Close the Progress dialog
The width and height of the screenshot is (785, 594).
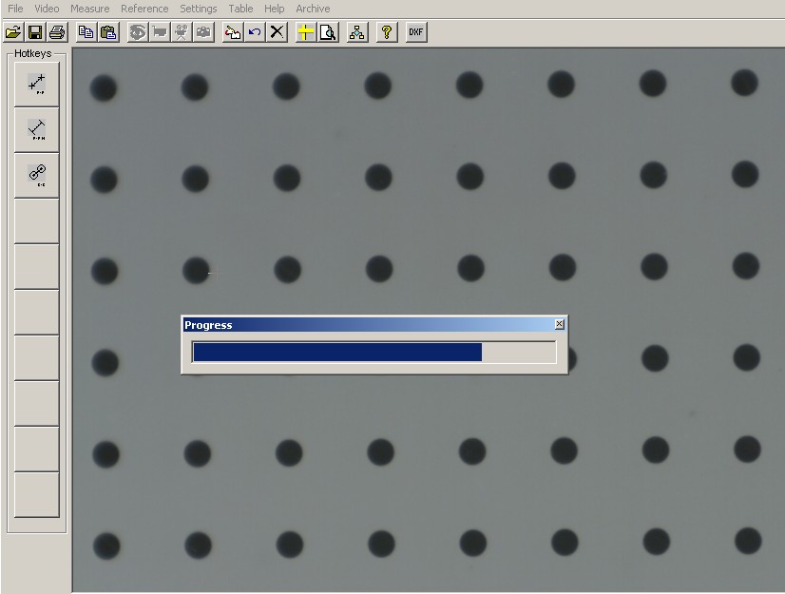(x=559, y=324)
